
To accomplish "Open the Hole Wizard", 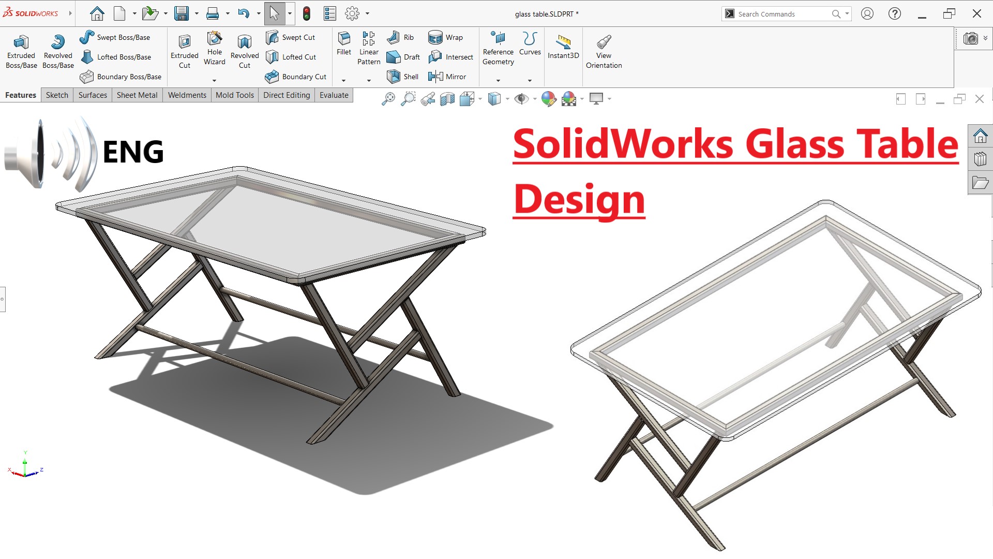I will click(x=215, y=48).
